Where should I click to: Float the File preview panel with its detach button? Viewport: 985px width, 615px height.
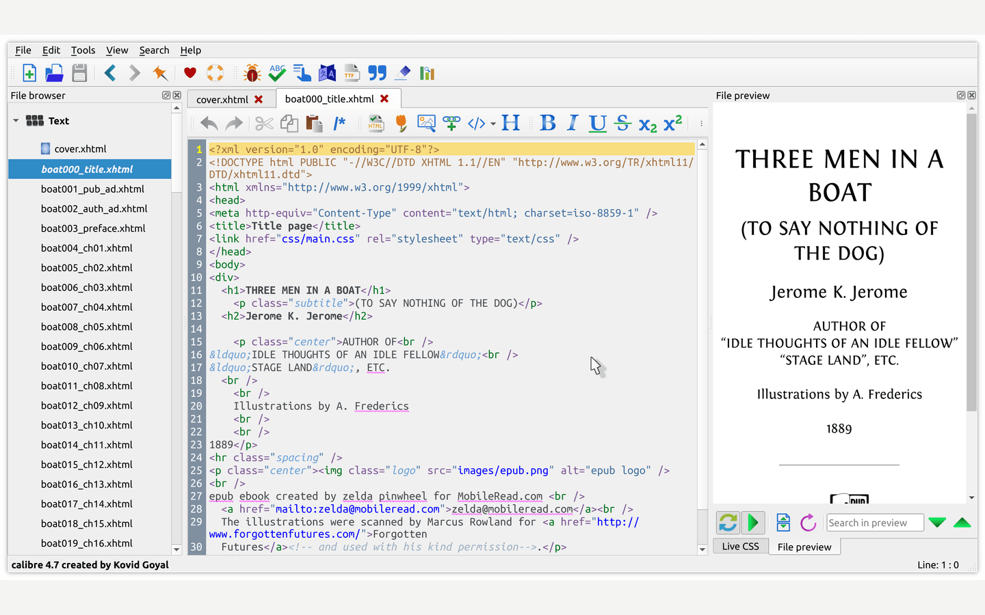pyautogui.click(x=960, y=96)
